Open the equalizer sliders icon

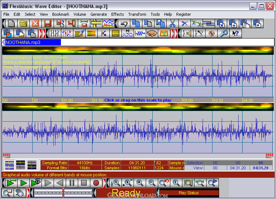pos(55,34)
